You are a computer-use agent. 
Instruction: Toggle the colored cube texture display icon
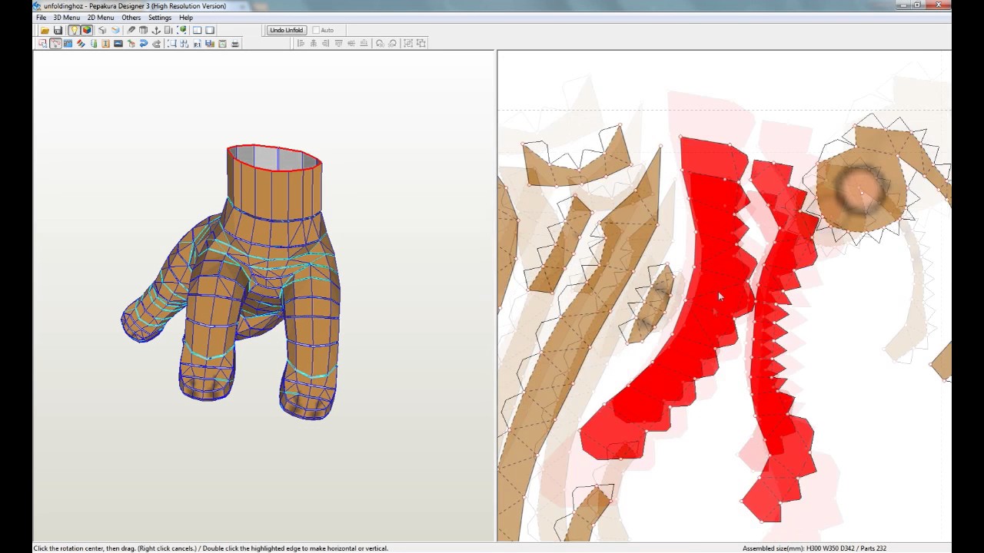click(x=87, y=30)
